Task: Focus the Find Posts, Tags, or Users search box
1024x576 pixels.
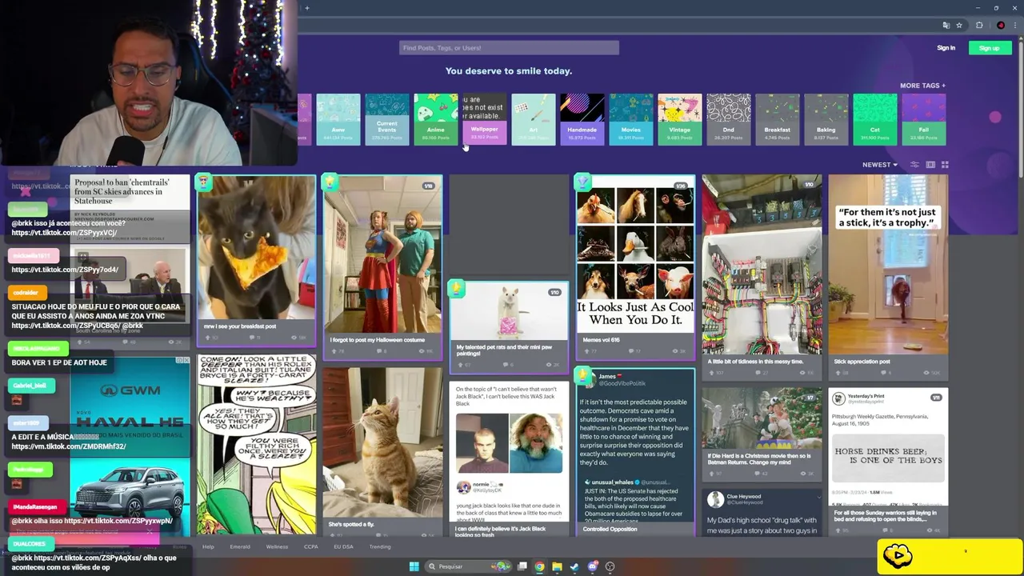Action: coord(509,48)
